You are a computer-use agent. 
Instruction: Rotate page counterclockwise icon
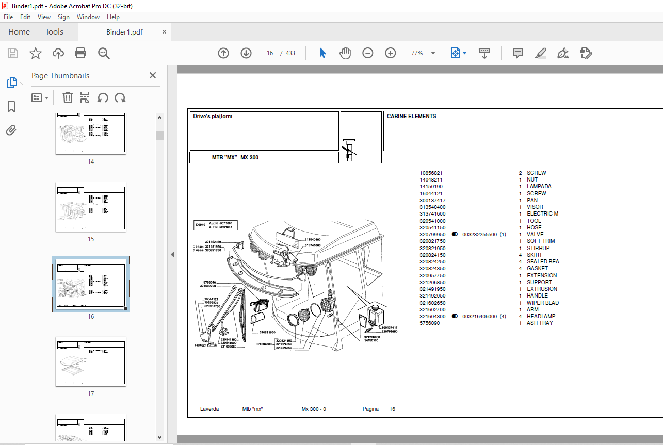pyautogui.click(x=103, y=97)
